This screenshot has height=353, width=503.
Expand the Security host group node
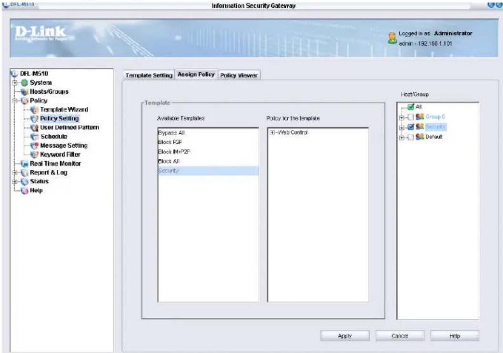402,127
